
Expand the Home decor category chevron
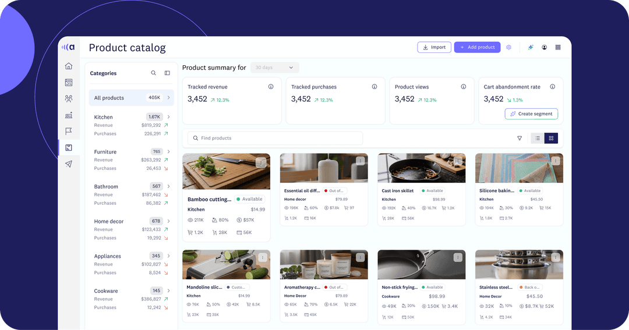tap(168, 221)
